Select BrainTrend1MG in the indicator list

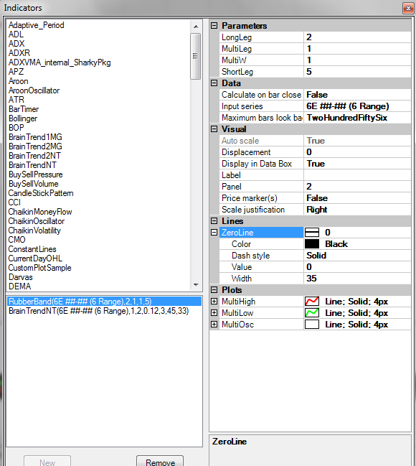35,137
